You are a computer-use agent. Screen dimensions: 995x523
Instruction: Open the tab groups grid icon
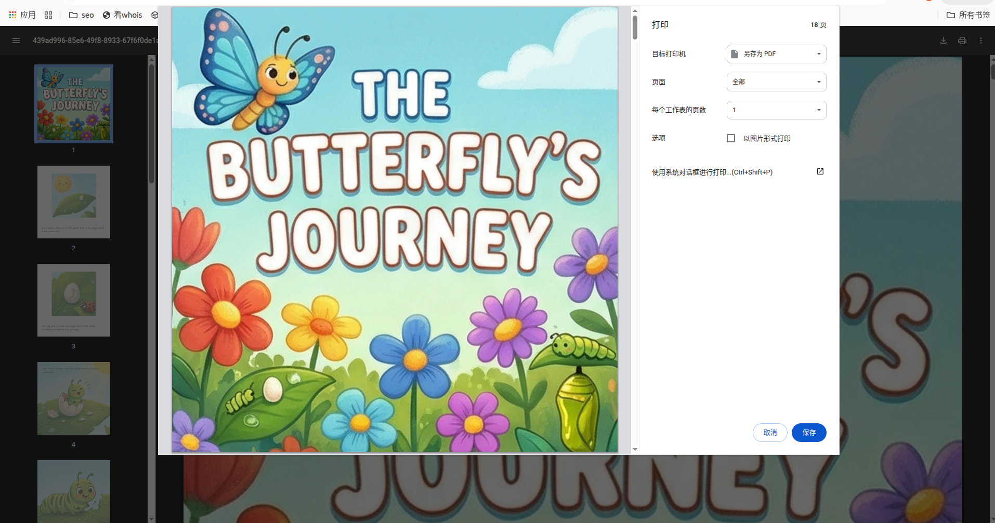click(x=48, y=15)
